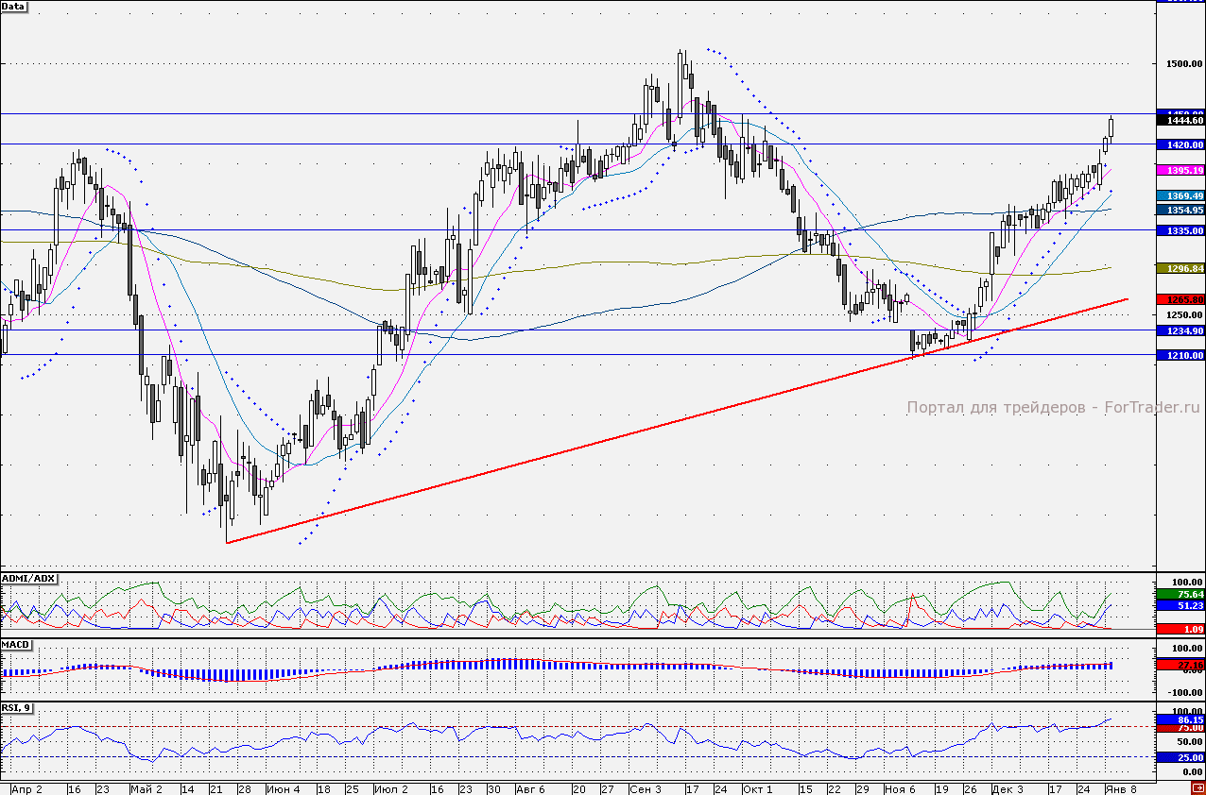Click the Сен 3 date marker
Screen dimensions: 1206x795
point(644,788)
